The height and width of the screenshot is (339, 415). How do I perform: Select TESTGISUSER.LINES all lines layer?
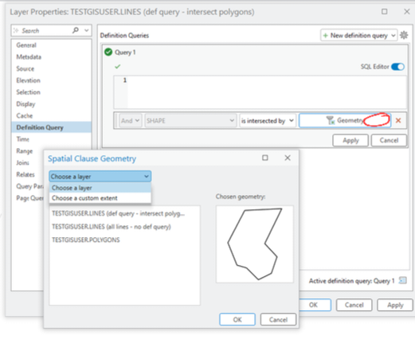[112, 227]
